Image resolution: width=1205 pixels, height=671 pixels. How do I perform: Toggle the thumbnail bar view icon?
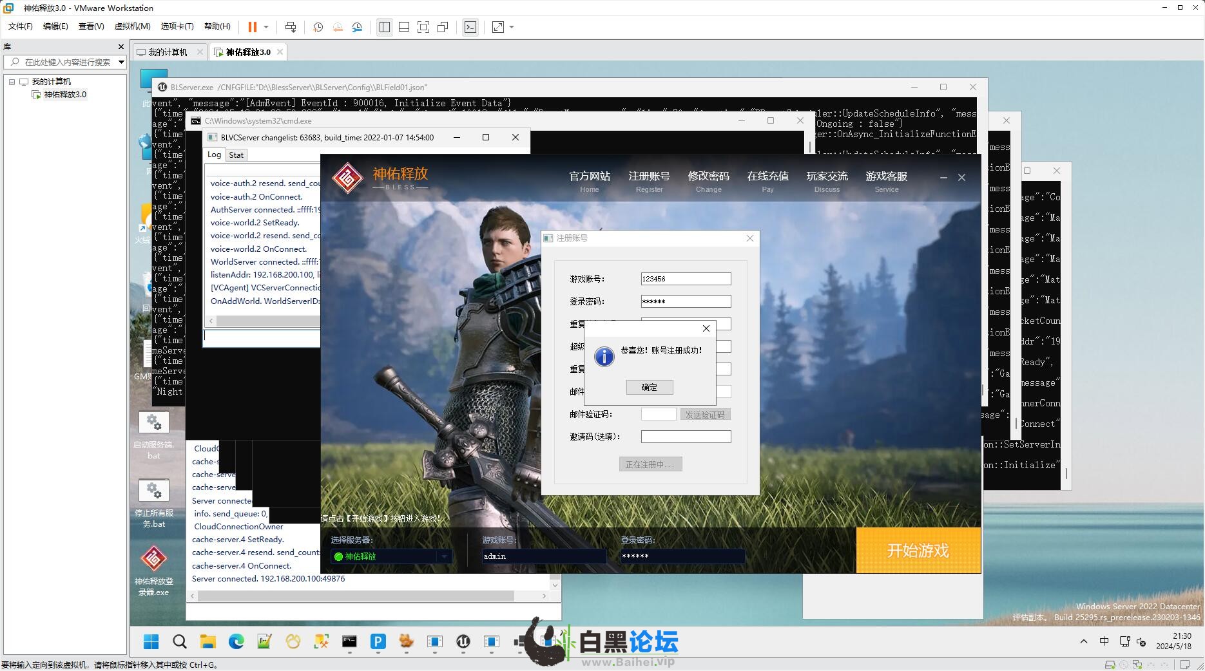[x=404, y=27]
